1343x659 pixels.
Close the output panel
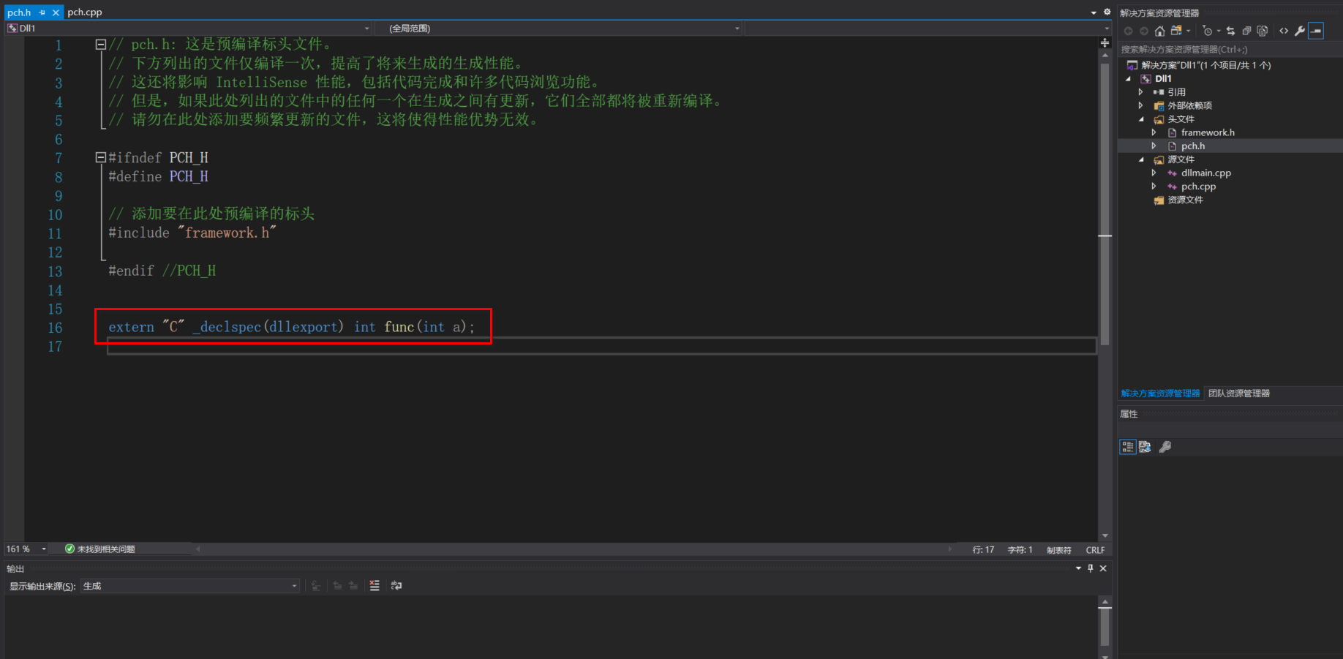pyautogui.click(x=1103, y=568)
